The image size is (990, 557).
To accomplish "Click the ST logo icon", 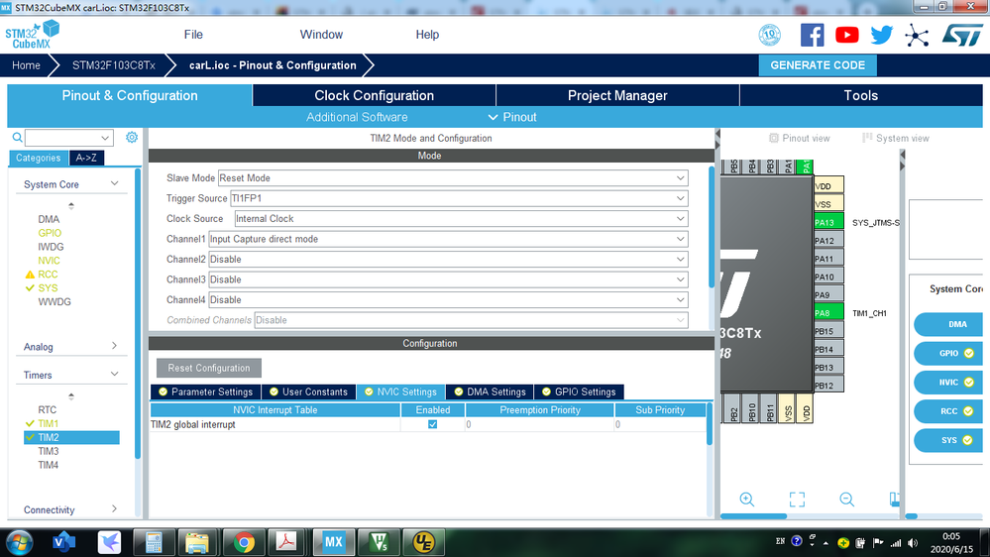I will pyautogui.click(x=962, y=35).
